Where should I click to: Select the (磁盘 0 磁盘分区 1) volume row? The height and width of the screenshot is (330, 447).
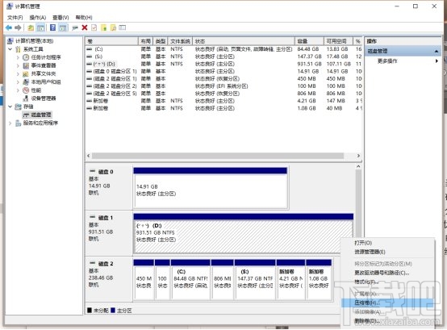pos(223,71)
